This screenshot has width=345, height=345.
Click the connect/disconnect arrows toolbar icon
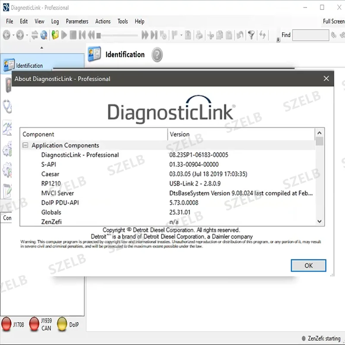tap(34, 35)
